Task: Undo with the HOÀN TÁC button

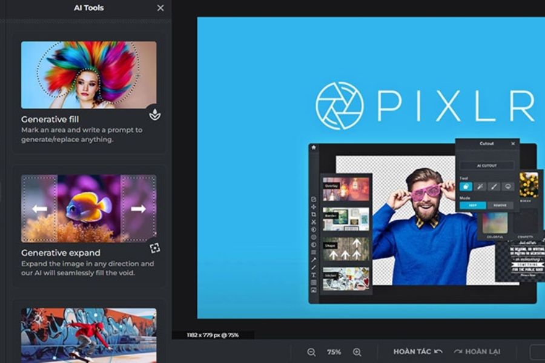Action: pyautogui.click(x=418, y=352)
